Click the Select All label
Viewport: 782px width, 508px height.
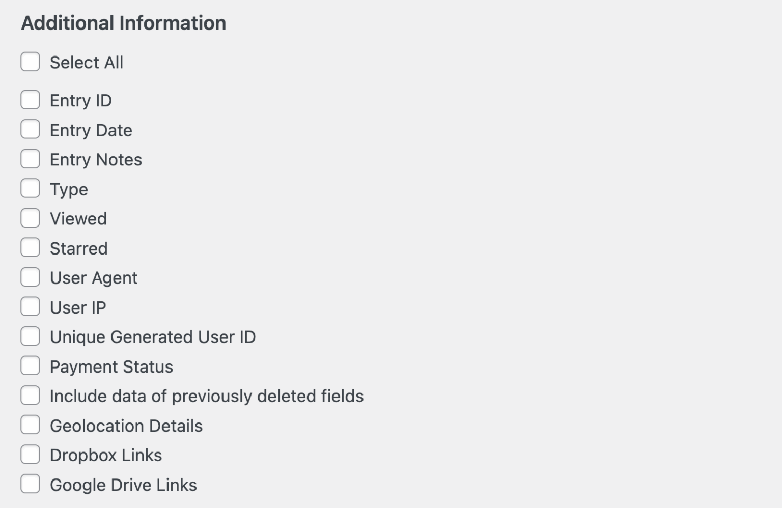pos(87,62)
